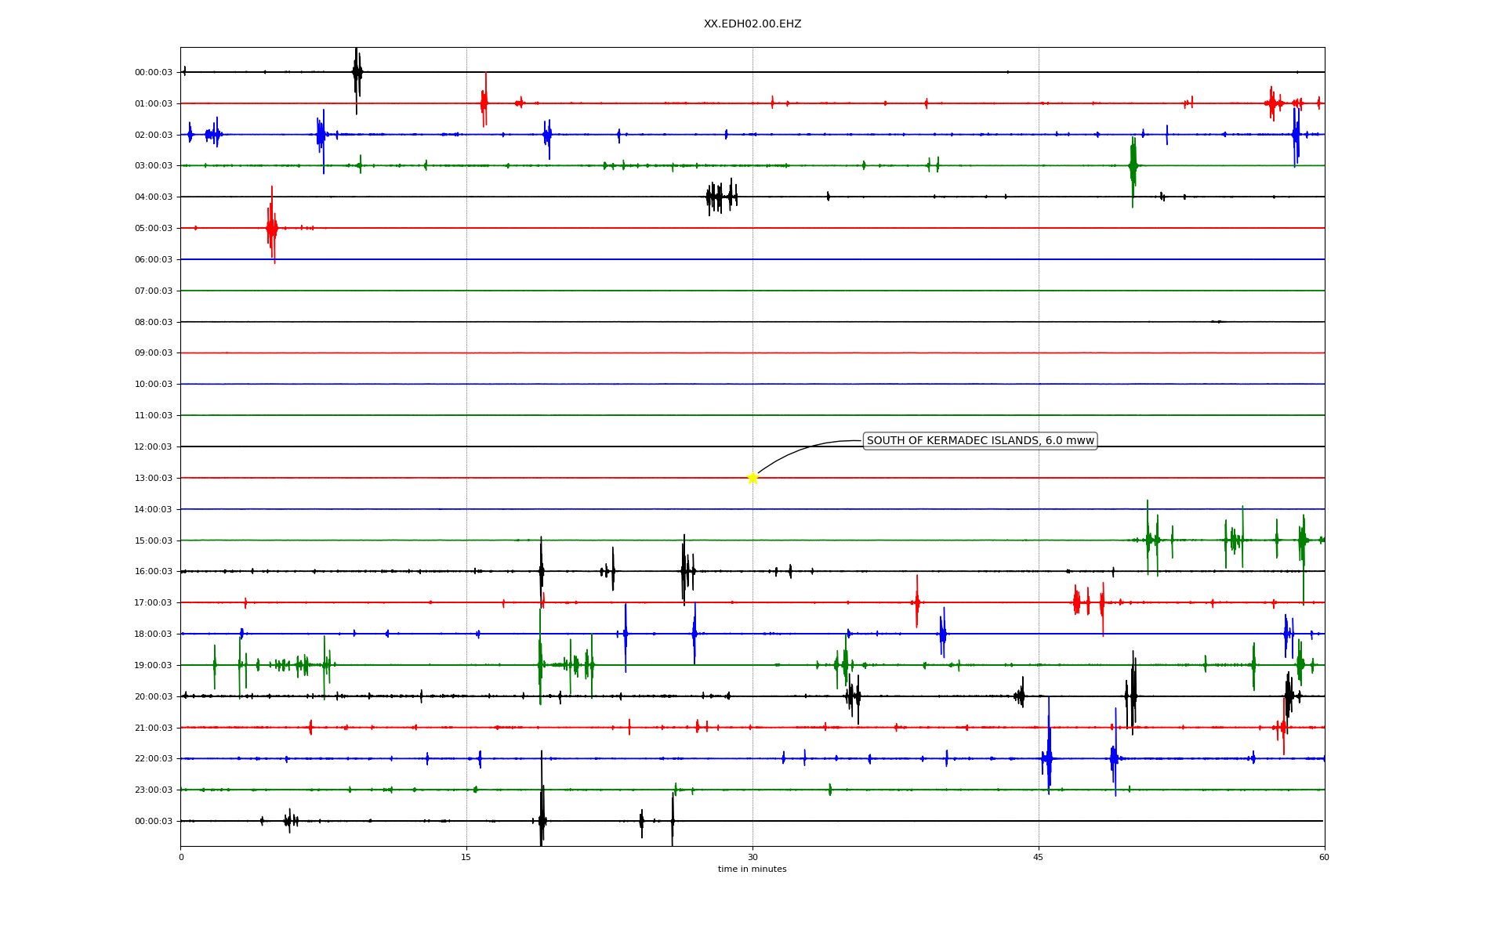Click the 19:00:03 time axis label
This screenshot has height=940, width=1505.
pyautogui.click(x=154, y=665)
